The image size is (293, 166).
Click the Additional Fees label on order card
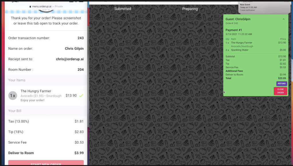(234, 71)
